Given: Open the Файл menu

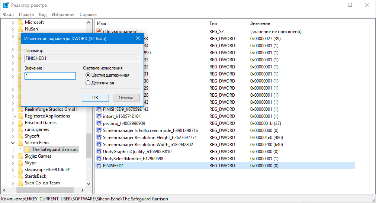Looking at the screenshot, I should coord(9,14).
